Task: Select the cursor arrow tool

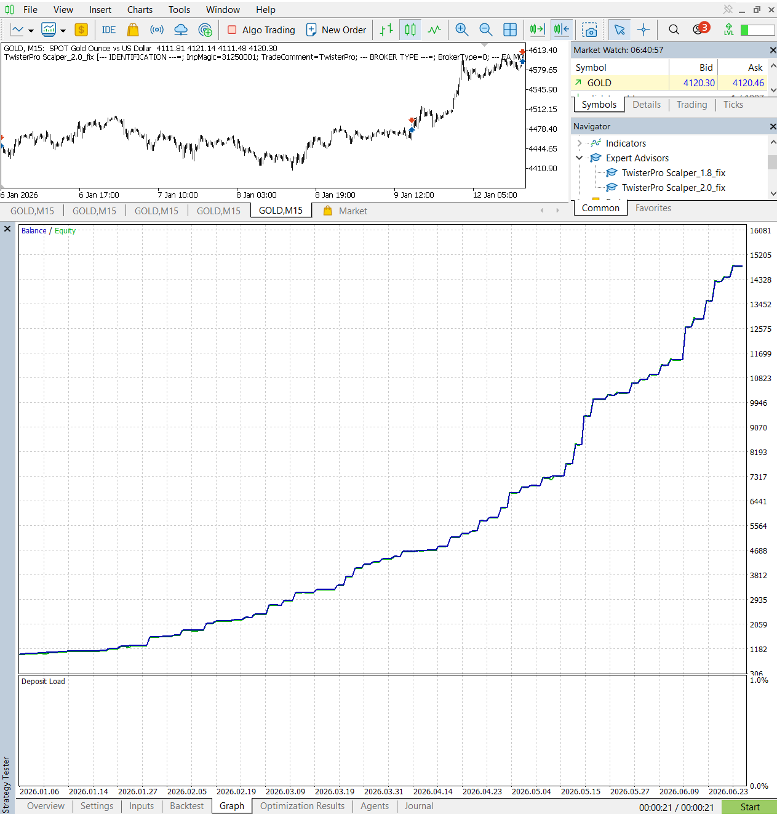Action: coord(620,30)
